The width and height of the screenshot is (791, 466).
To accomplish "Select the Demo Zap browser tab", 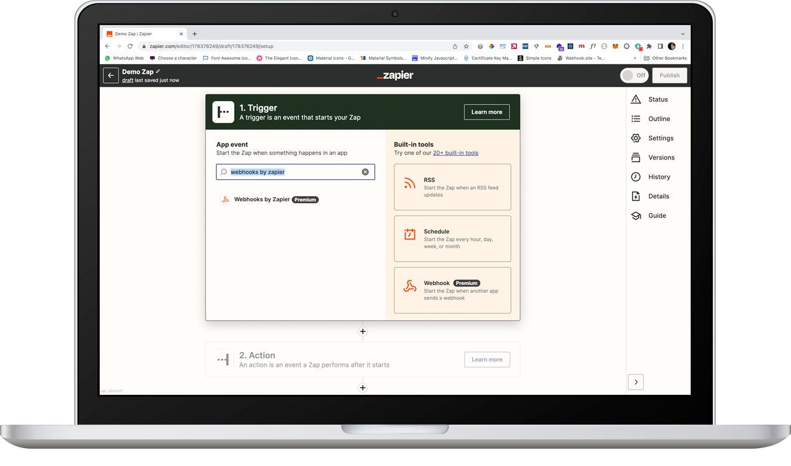I will (144, 34).
